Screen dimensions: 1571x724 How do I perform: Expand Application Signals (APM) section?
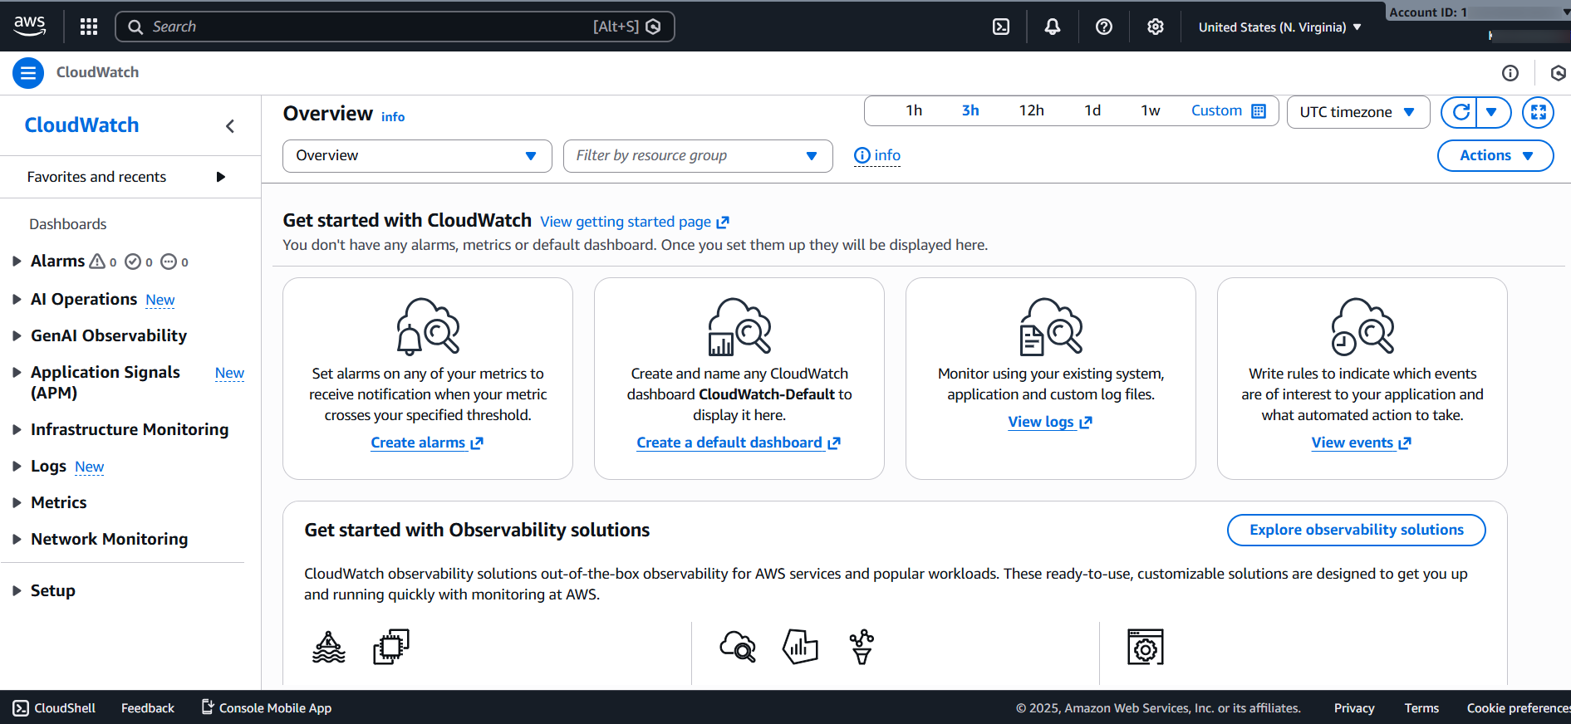tap(17, 372)
